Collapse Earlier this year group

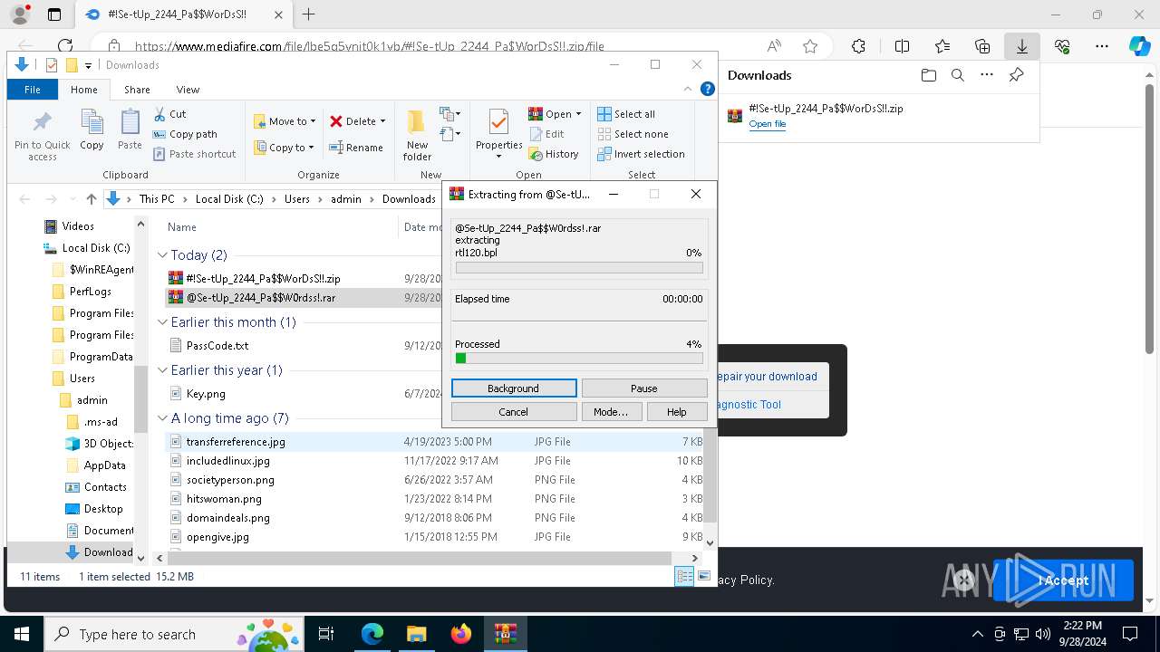pyautogui.click(x=162, y=370)
